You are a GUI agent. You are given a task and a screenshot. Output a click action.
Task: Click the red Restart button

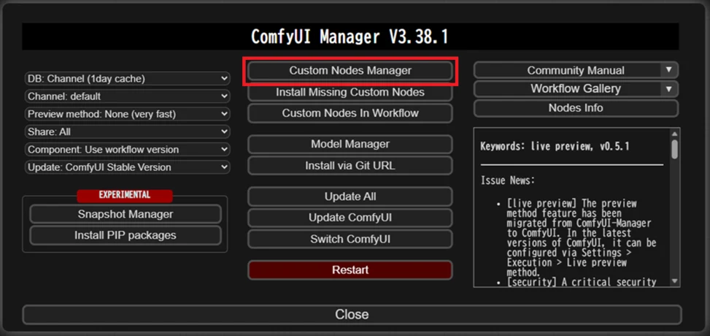pos(350,270)
